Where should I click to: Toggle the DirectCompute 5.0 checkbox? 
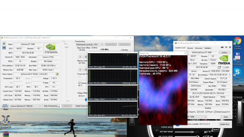click(x=215, y=112)
